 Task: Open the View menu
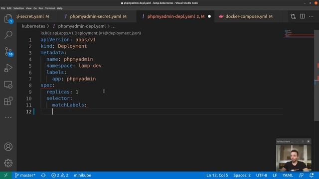(x=28, y=8)
